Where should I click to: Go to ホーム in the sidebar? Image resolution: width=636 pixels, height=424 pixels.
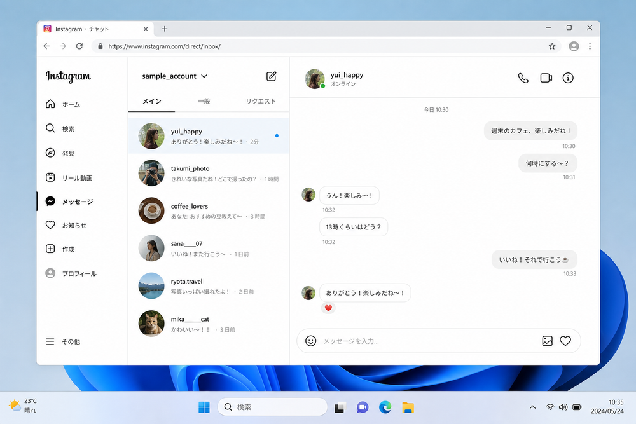(63, 104)
